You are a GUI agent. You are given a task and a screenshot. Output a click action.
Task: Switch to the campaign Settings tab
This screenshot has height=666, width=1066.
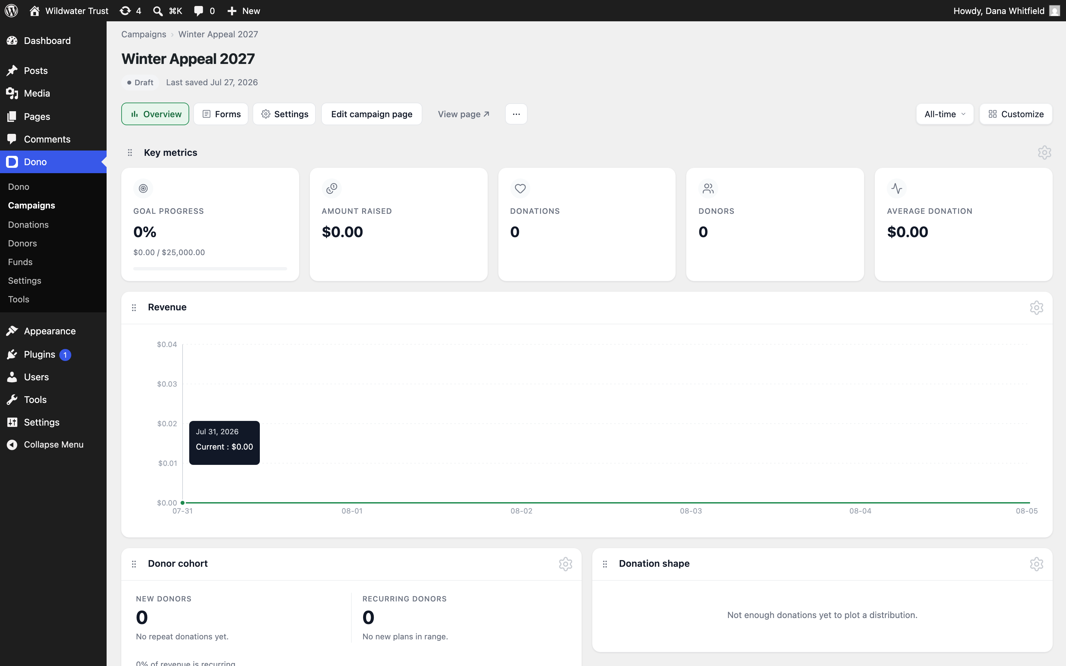click(x=284, y=114)
